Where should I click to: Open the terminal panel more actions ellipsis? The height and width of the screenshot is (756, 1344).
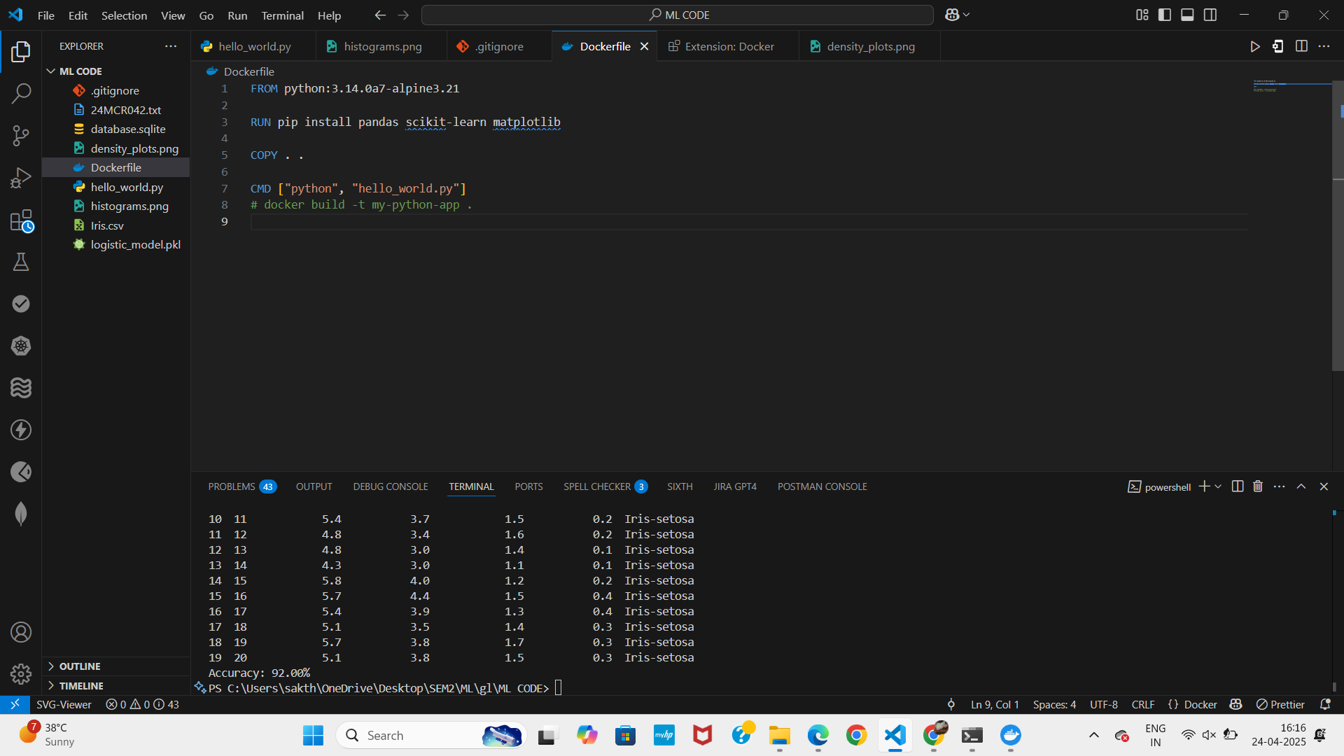[1280, 486]
